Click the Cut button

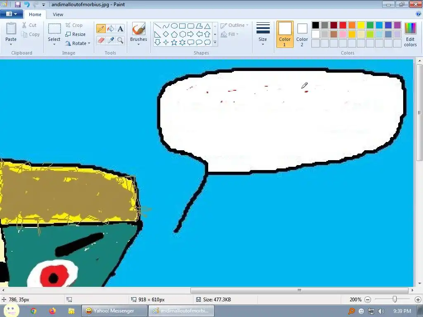[x=29, y=25]
